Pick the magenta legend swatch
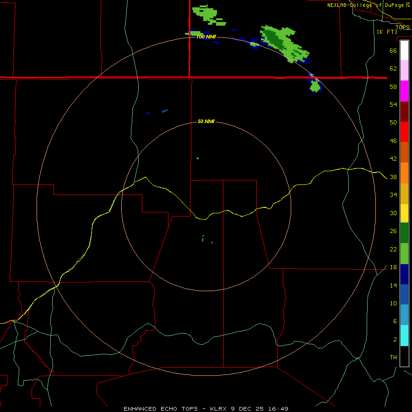 pyautogui.click(x=404, y=91)
